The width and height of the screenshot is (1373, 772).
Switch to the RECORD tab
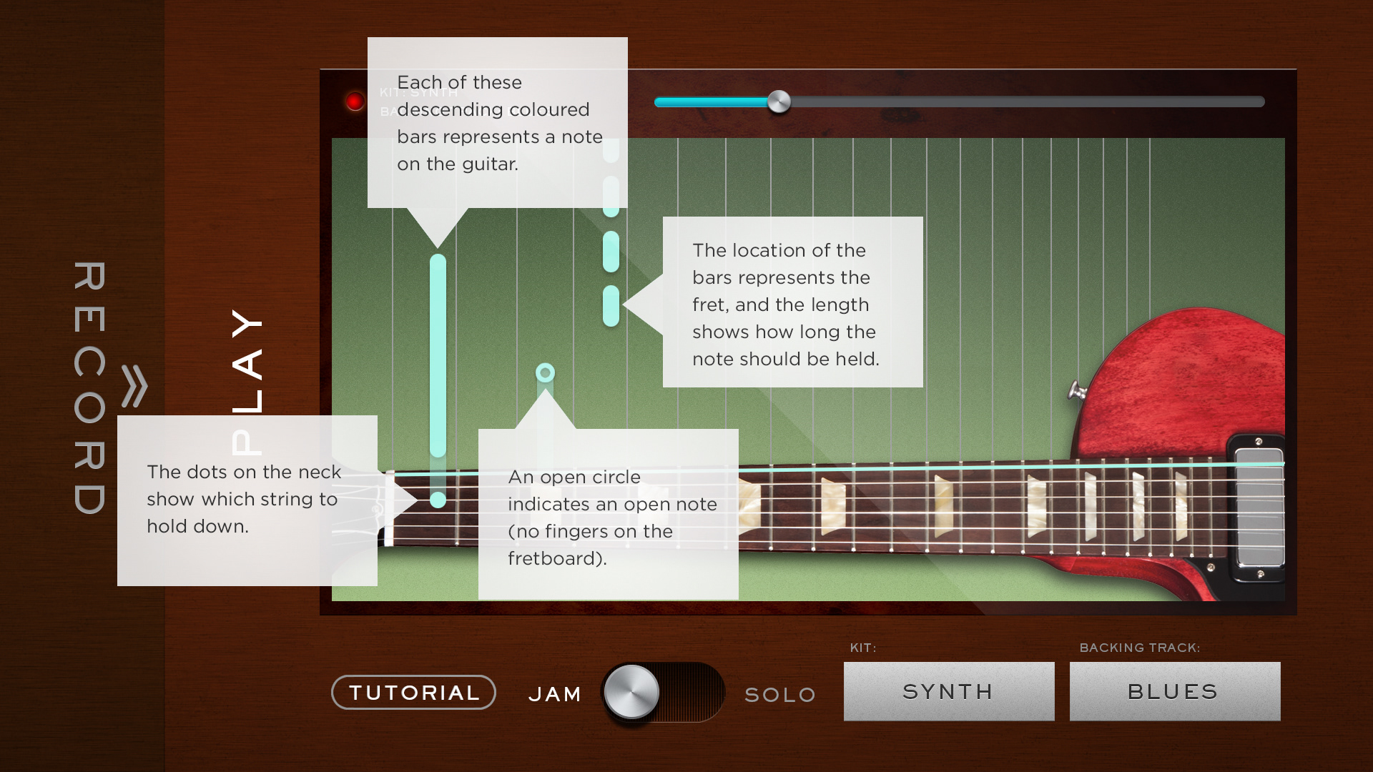point(90,387)
